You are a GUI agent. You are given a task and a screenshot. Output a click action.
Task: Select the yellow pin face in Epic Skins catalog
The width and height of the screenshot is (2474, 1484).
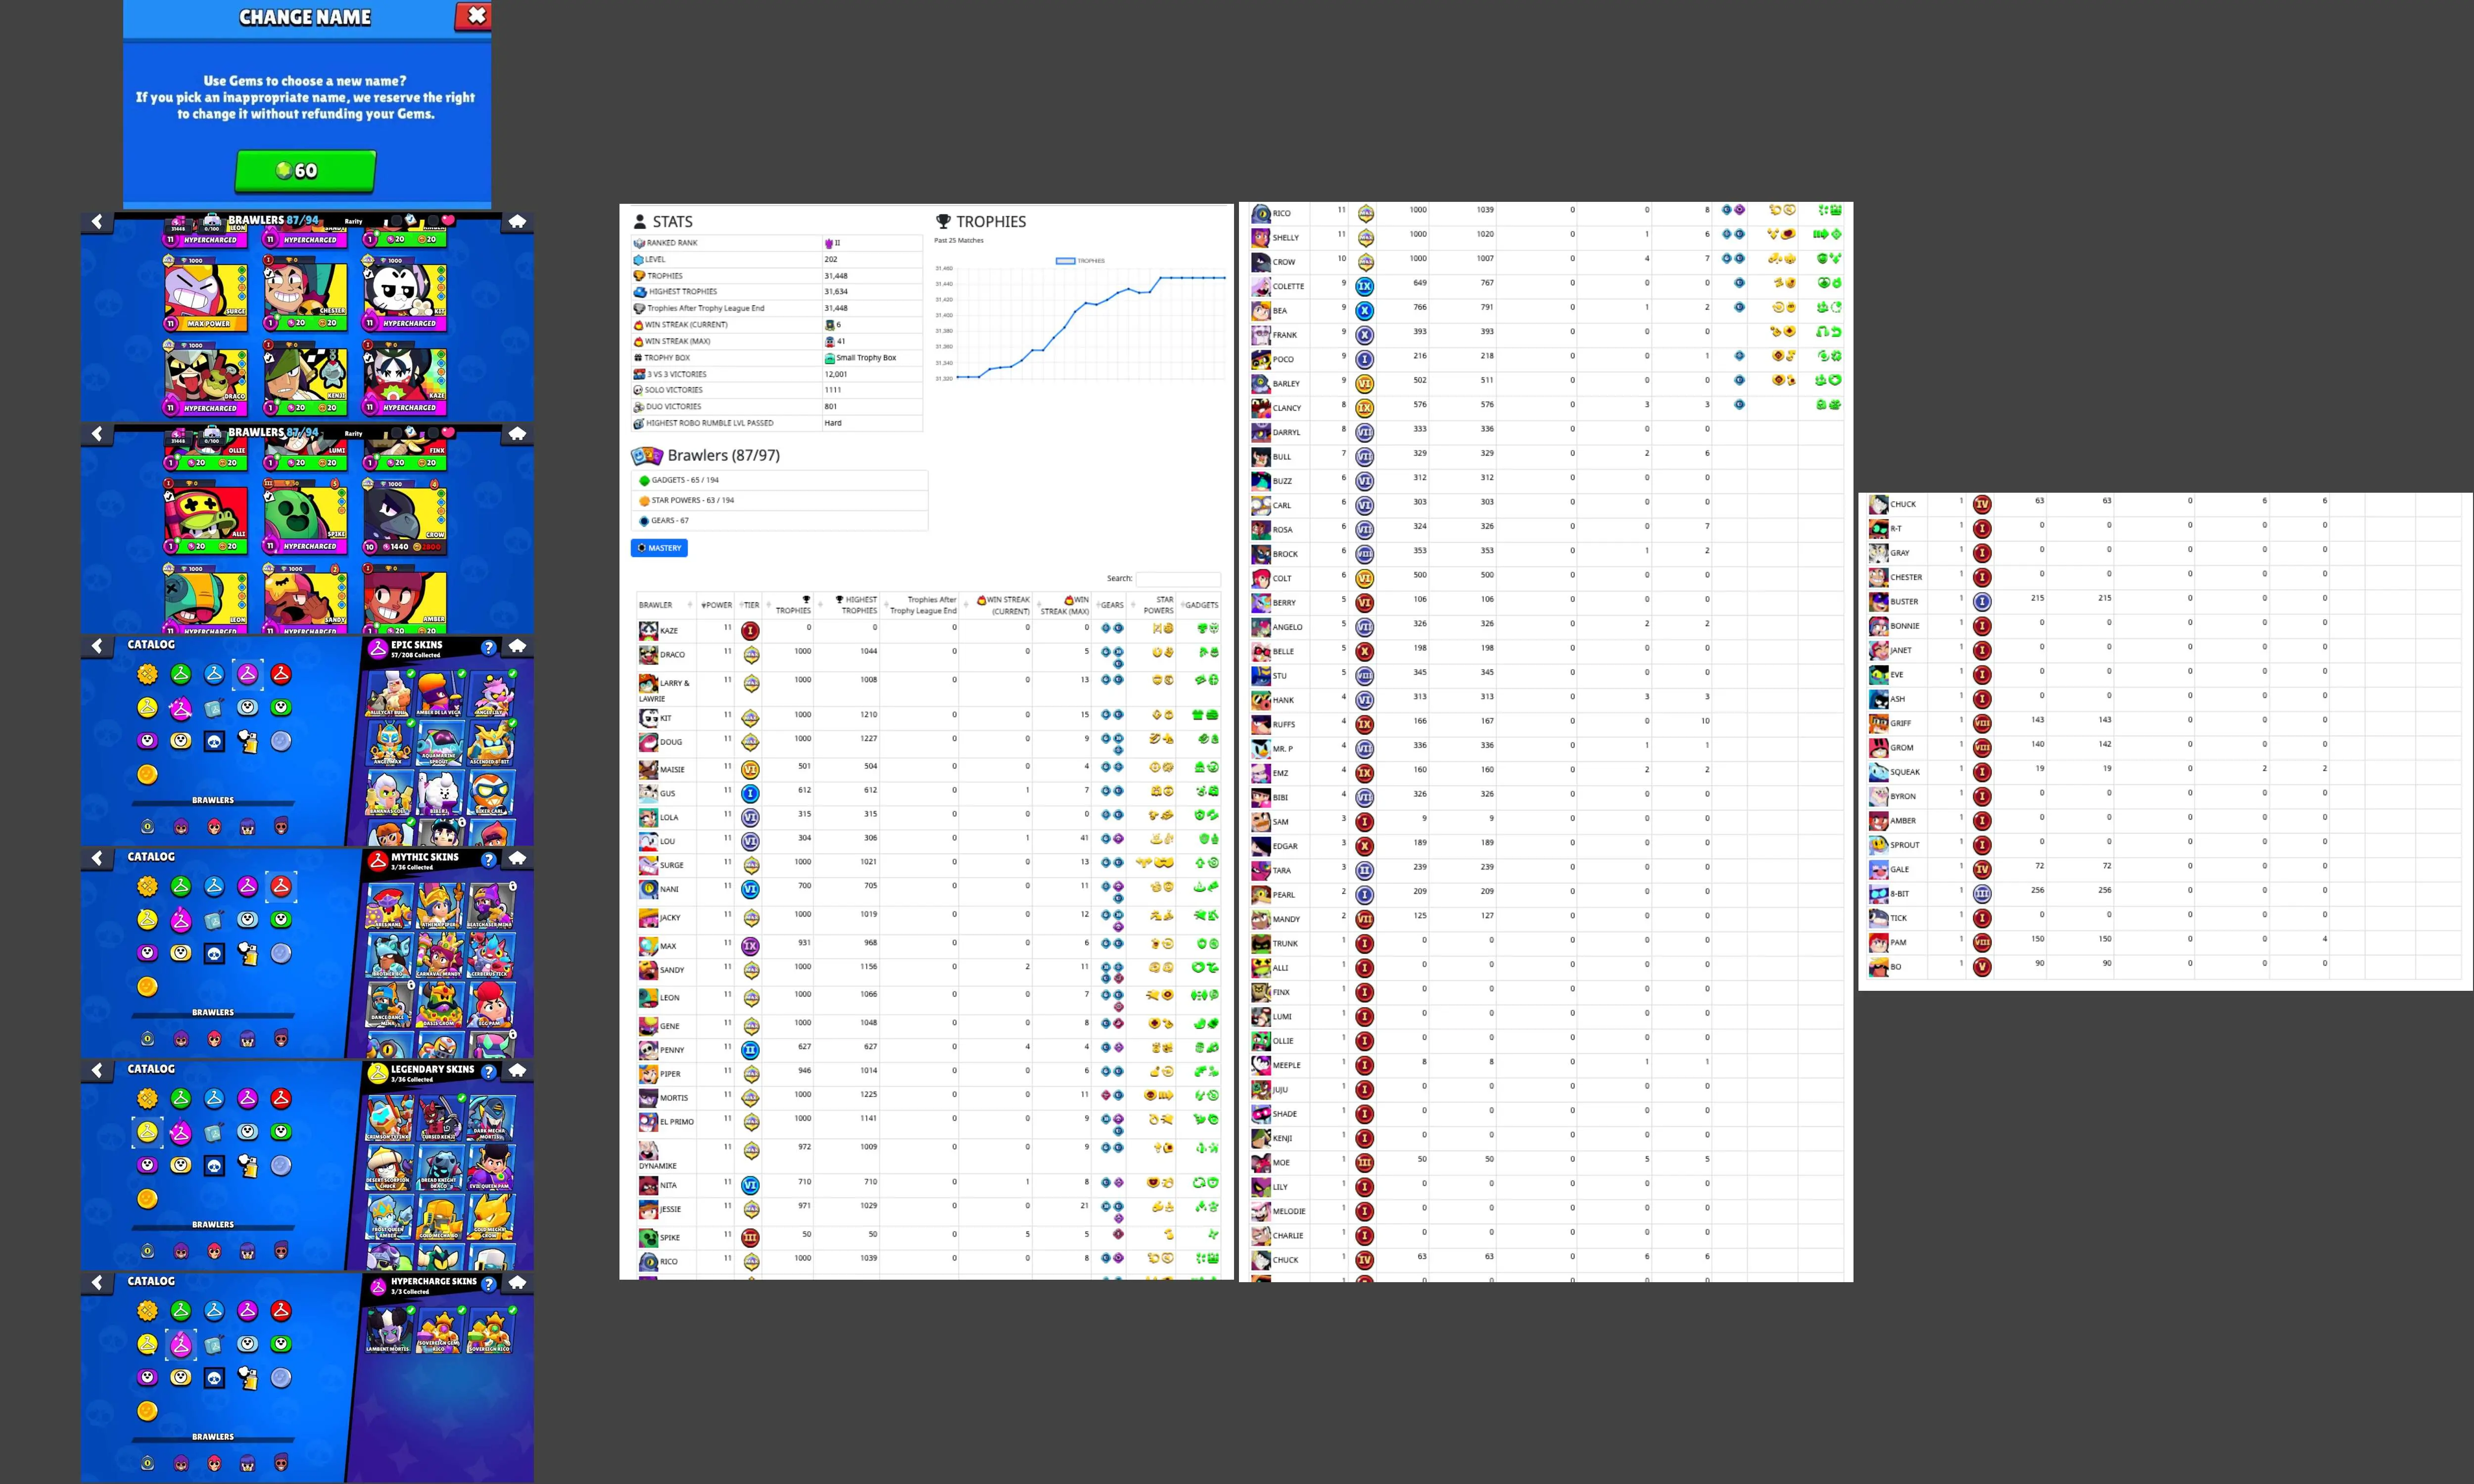(181, 741)
